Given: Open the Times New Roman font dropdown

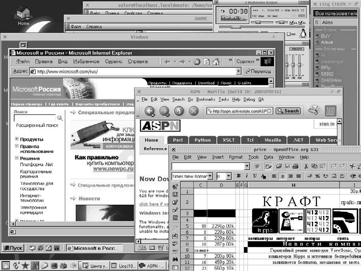Looking at the screenshot, I should click(x=210, y=176).
